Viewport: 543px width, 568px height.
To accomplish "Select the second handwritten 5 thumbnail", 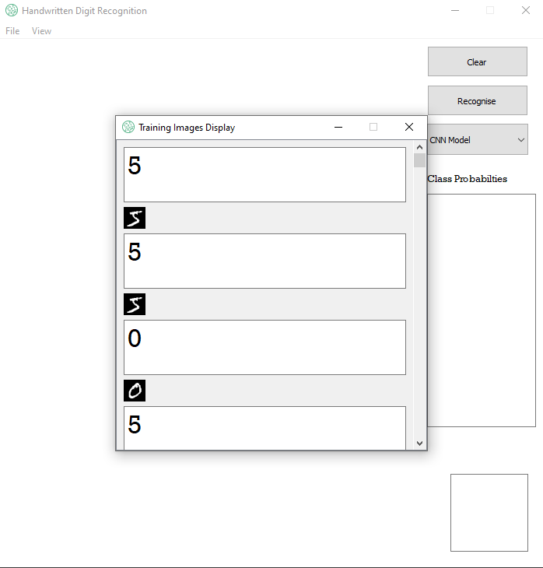I will point(135,304).
